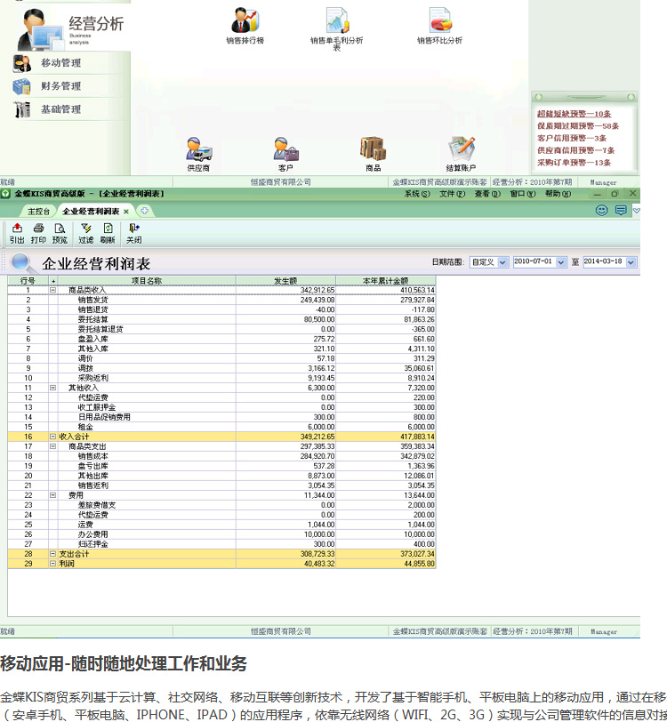Open the 系统(S) menu
The width and height of the screenshot is (667, 722).
tap(417, 194)
